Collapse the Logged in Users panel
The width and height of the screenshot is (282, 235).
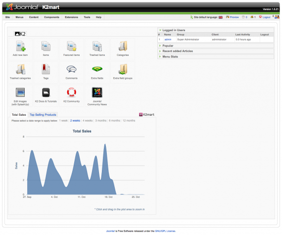tap(216, 30)
